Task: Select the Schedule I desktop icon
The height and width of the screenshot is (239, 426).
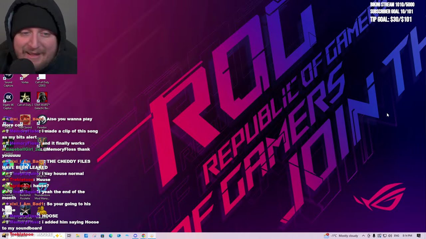Action: click(8, 190)
